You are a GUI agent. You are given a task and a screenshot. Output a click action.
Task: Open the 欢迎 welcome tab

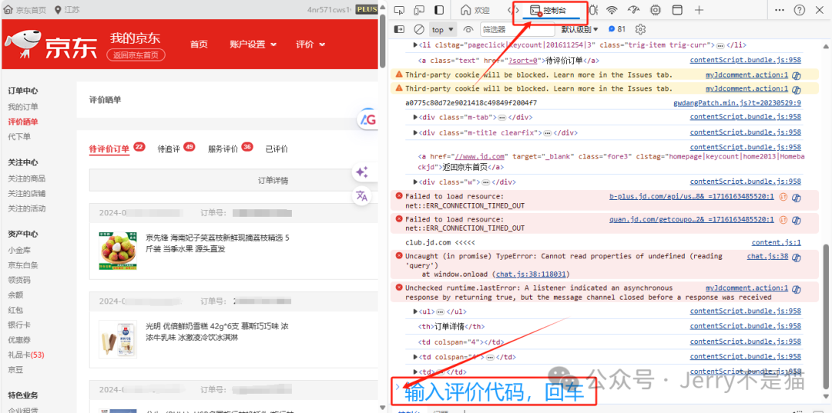(x=475, y=10)
